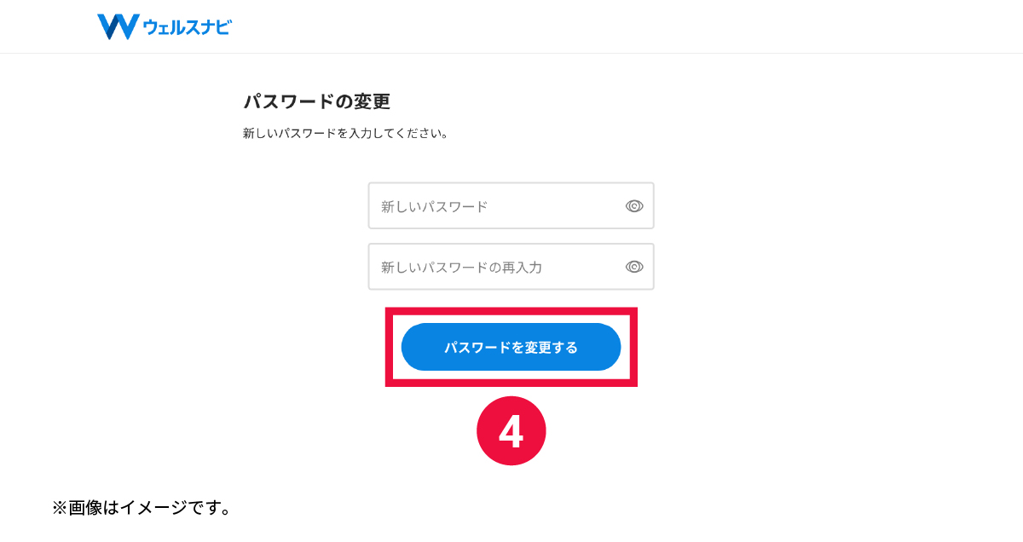Reveal the confirmation password characters
This screenshot has width=1023, height=542.
[633, 267]
